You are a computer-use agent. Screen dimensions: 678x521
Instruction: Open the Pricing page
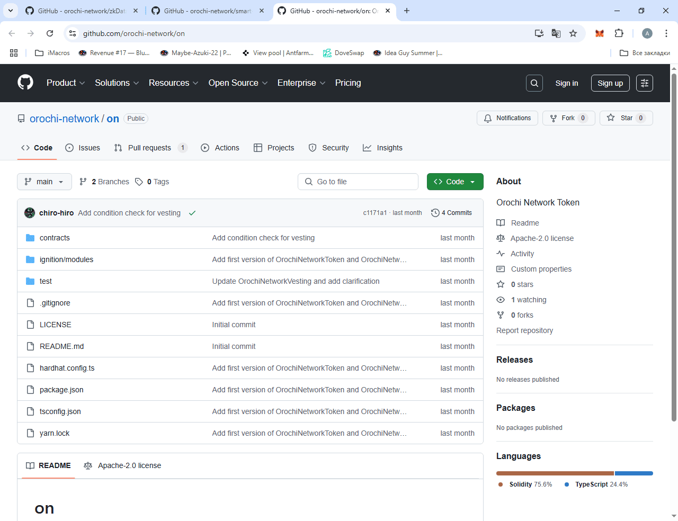(x=348, y=83)
